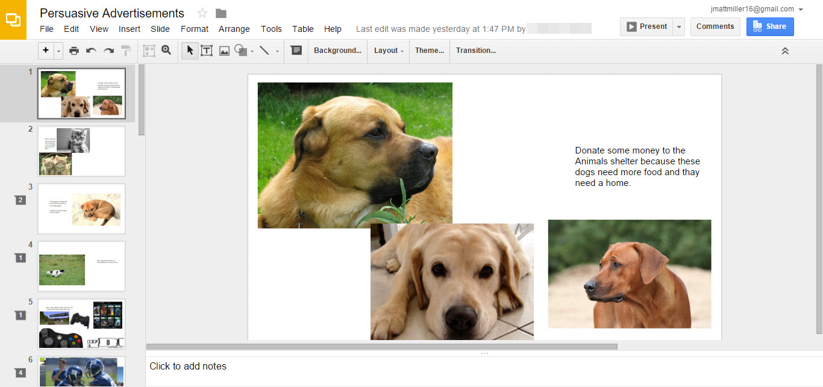Image resolution: width=823 pixels, height=387 pixels.
Task: Insert an image using the toolbar icon
Action: pyautogui.click(x=224, y=51)
